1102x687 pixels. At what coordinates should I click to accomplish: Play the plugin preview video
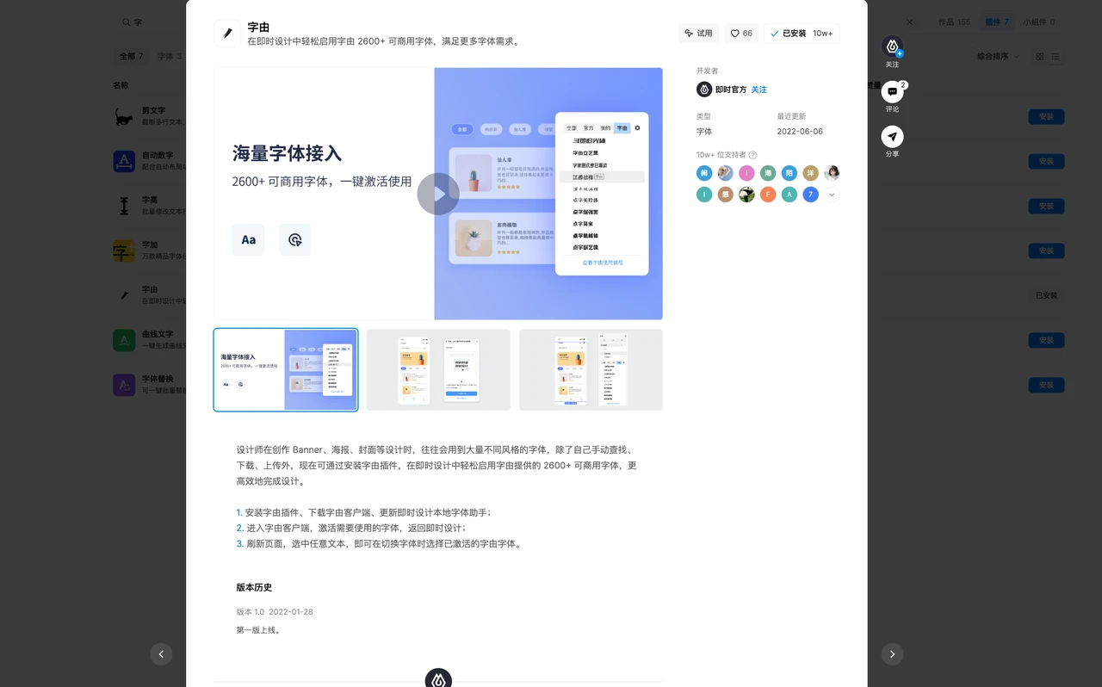[x=438, y=194]
